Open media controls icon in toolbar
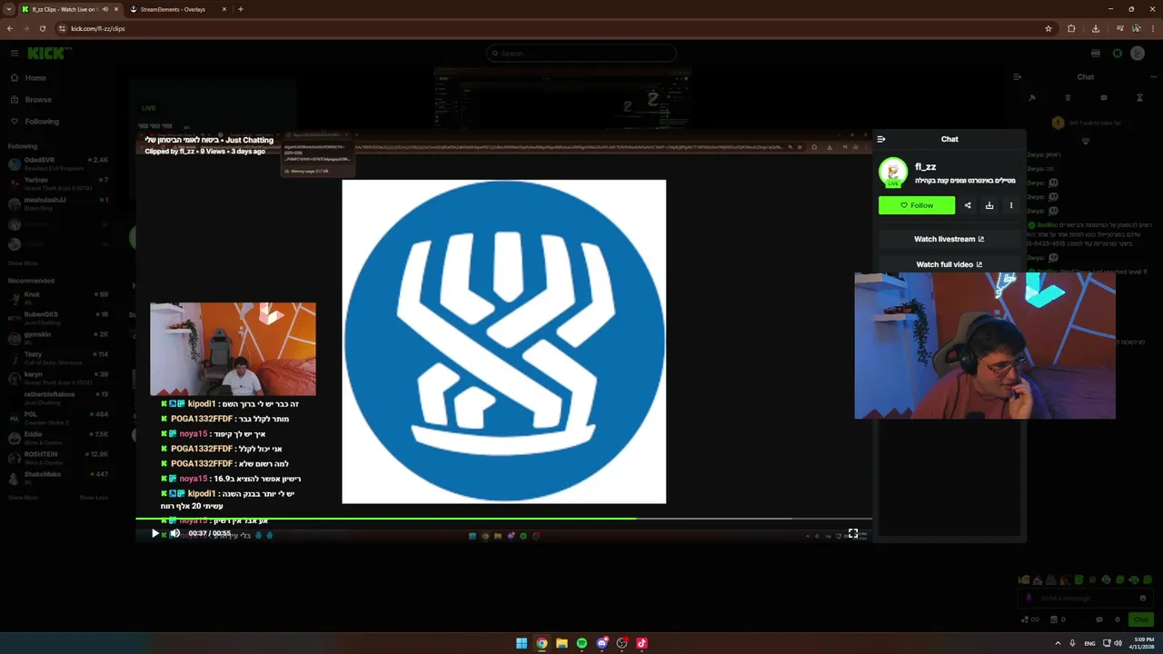 (x=1120, y=28)
